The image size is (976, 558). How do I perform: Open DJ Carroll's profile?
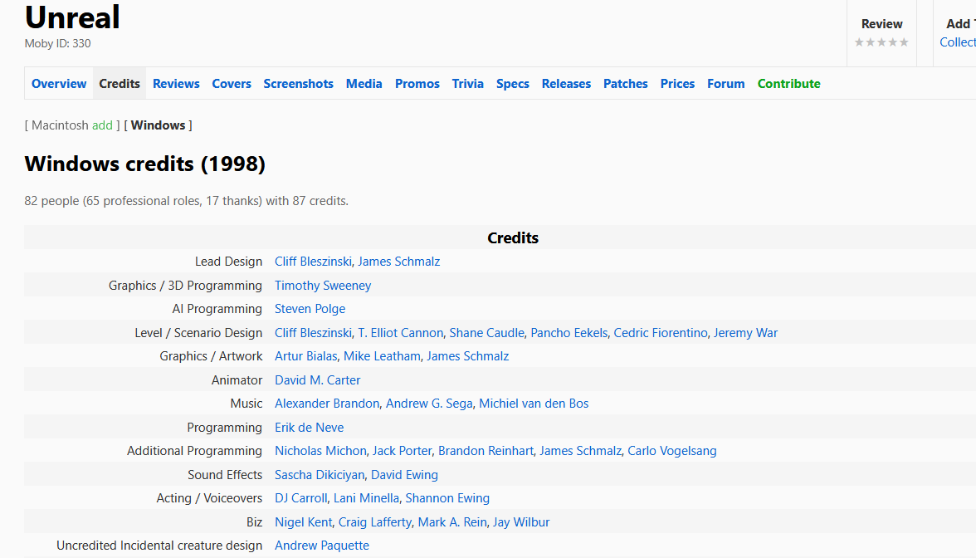tap(300, 498)
